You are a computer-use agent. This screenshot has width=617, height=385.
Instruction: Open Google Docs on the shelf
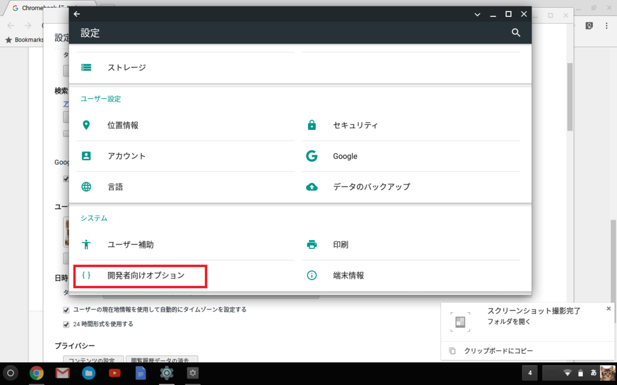pos(140,373)
